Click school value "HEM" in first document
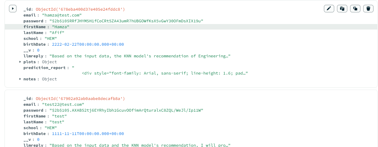Viewport: 378px width, 147px height. tap(51, 38)
